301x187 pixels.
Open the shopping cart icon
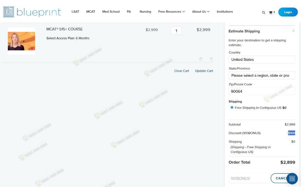coord(271,13)
